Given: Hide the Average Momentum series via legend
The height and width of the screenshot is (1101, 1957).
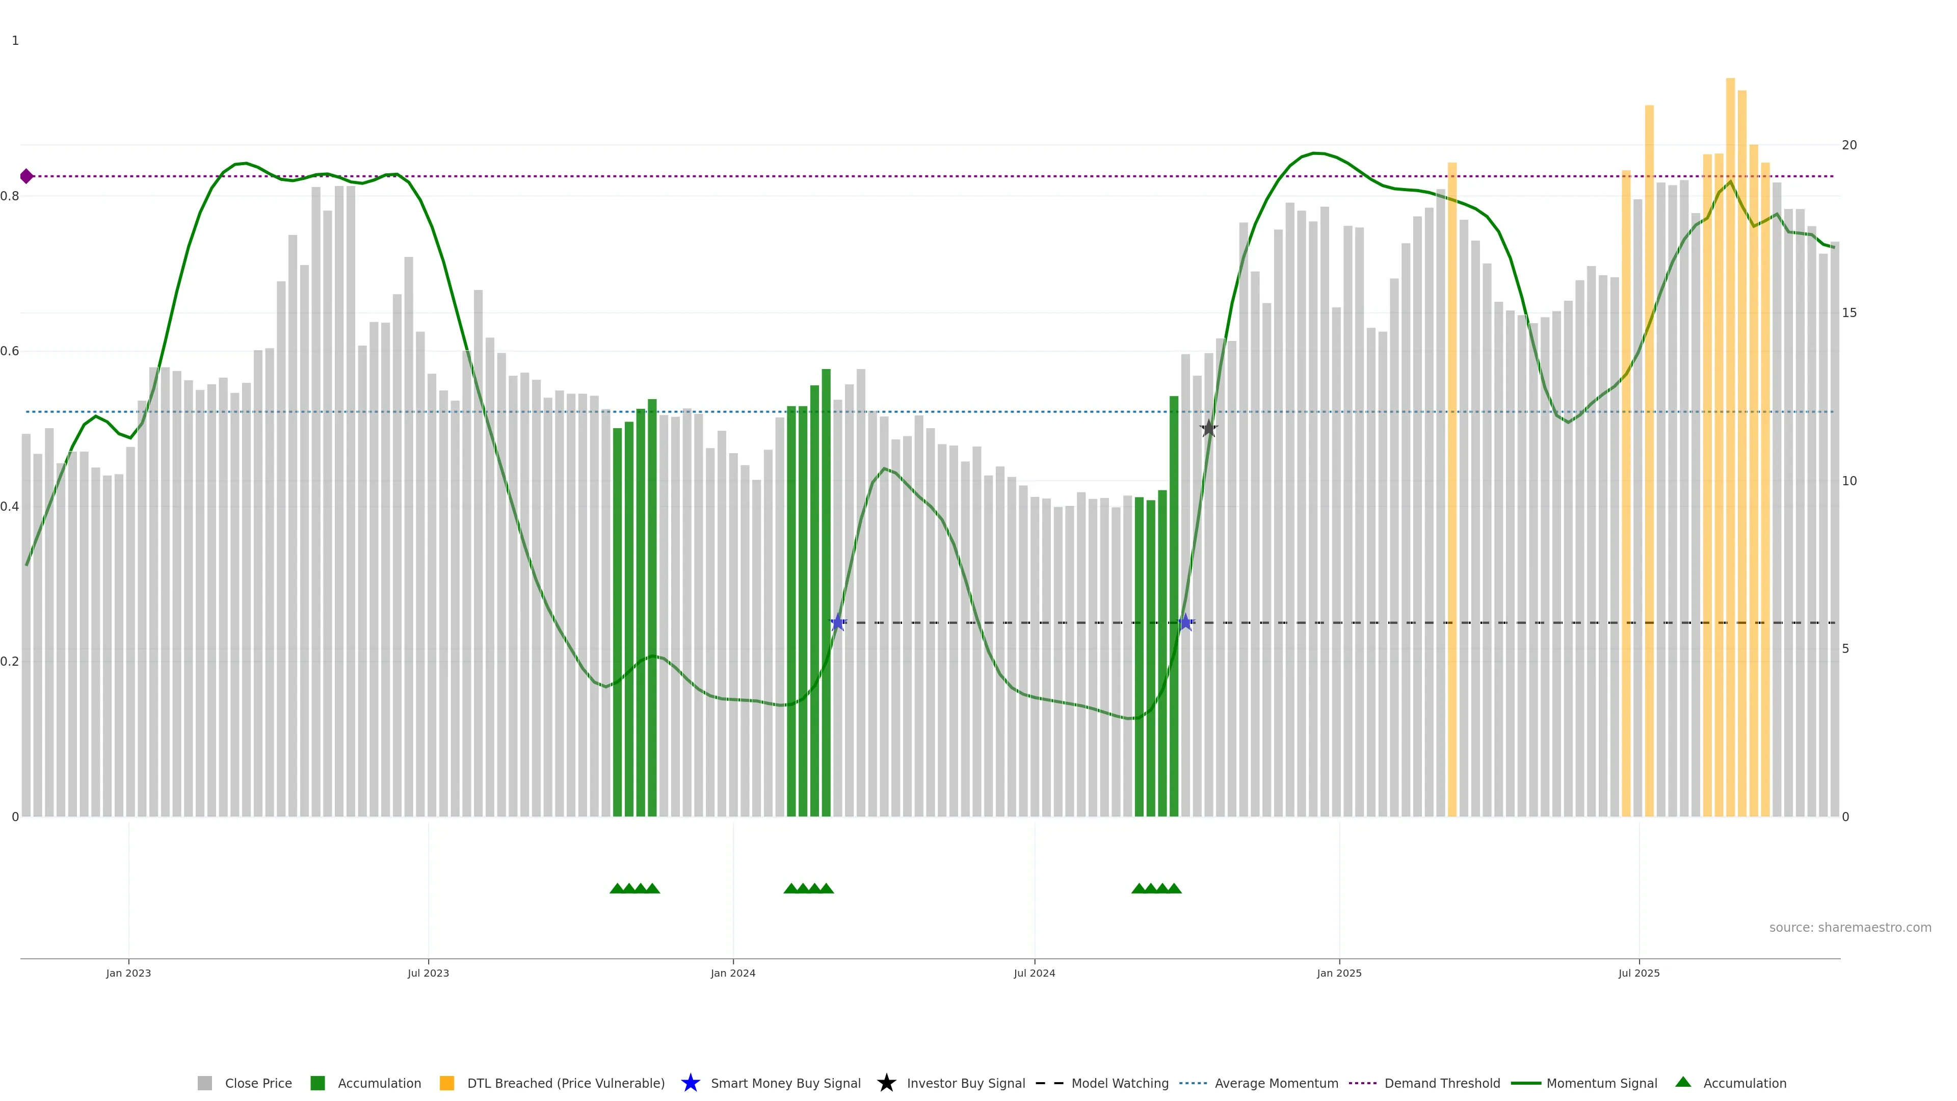Looking at the screenshot, I should (x=1276, y=1083).
